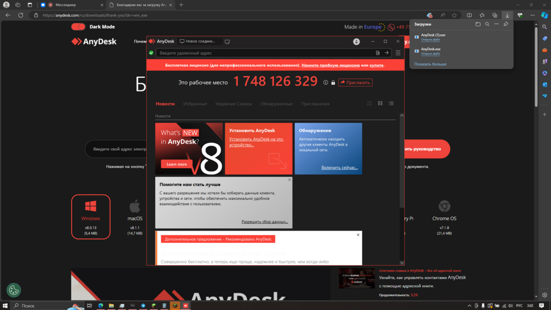Close the Дополнительное предложение offer card
Viewport: 551px width, 310px height.
tap(358, 234)
